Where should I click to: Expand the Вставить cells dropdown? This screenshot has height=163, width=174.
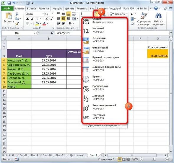coord(126,14)
